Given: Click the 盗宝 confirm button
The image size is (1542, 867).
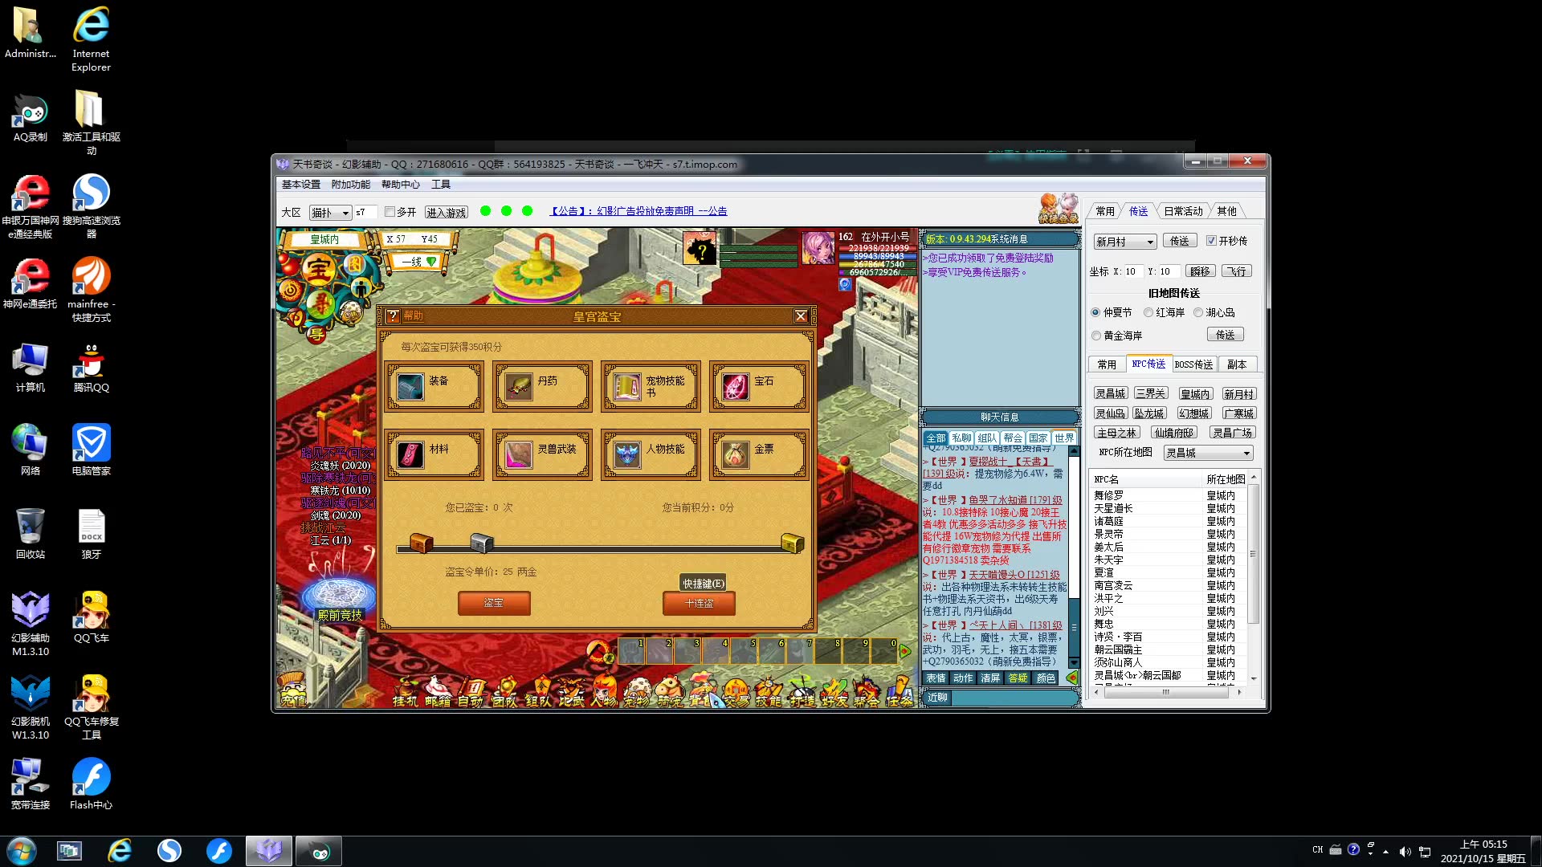Looking at the screenshot, I should pos(494,602).
